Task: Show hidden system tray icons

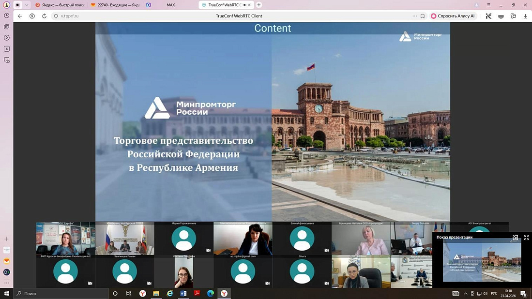Action: click(466, 293)
